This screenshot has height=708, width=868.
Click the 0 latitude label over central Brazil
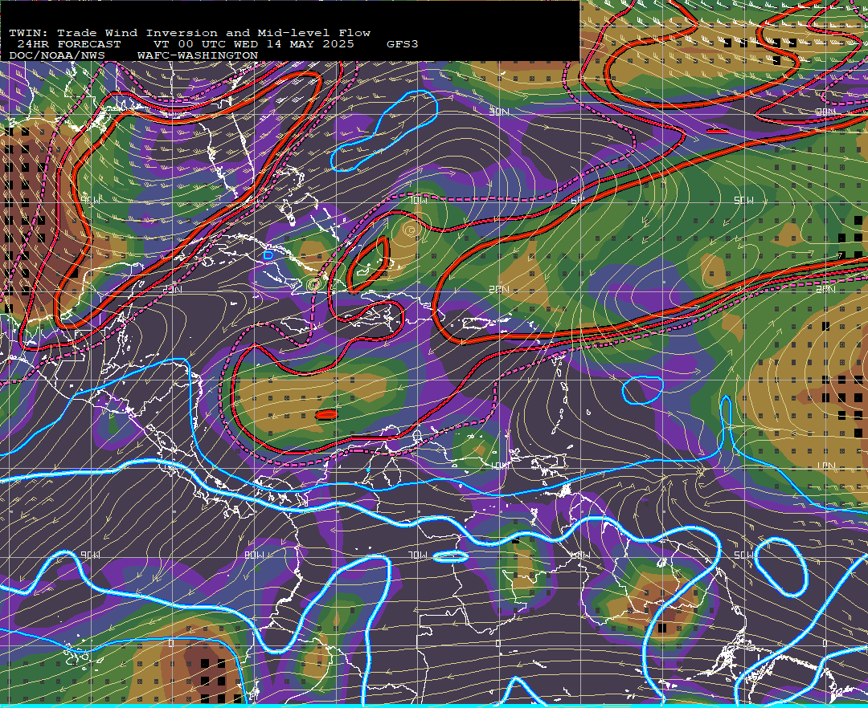pos(497,643)
